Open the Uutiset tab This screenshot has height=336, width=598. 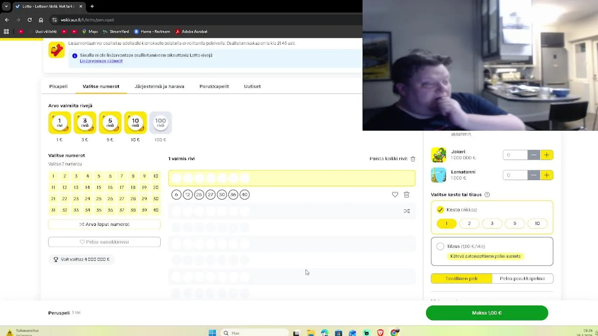[252, 86]
